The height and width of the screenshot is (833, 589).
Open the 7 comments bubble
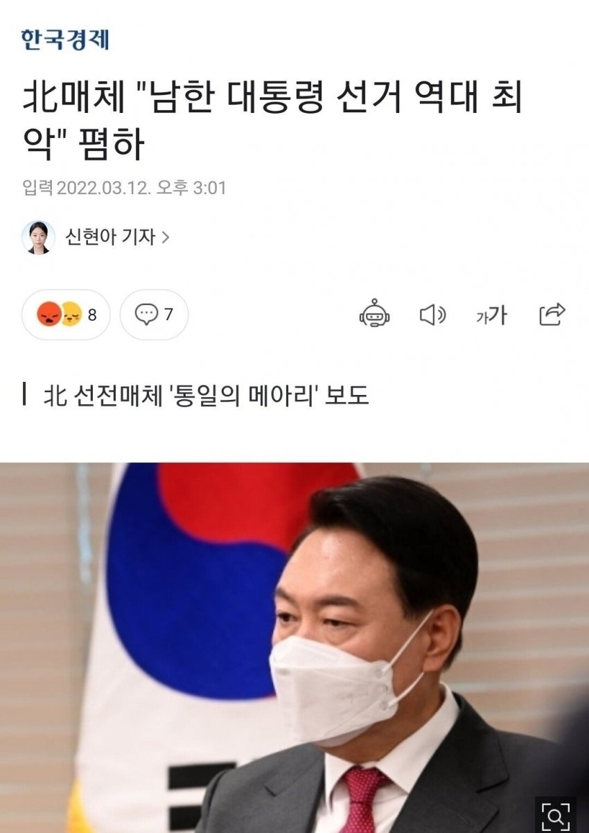tap(154, 315)
